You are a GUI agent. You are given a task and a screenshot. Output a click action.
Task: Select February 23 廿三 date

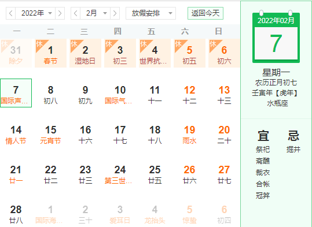tap(85, 173)
